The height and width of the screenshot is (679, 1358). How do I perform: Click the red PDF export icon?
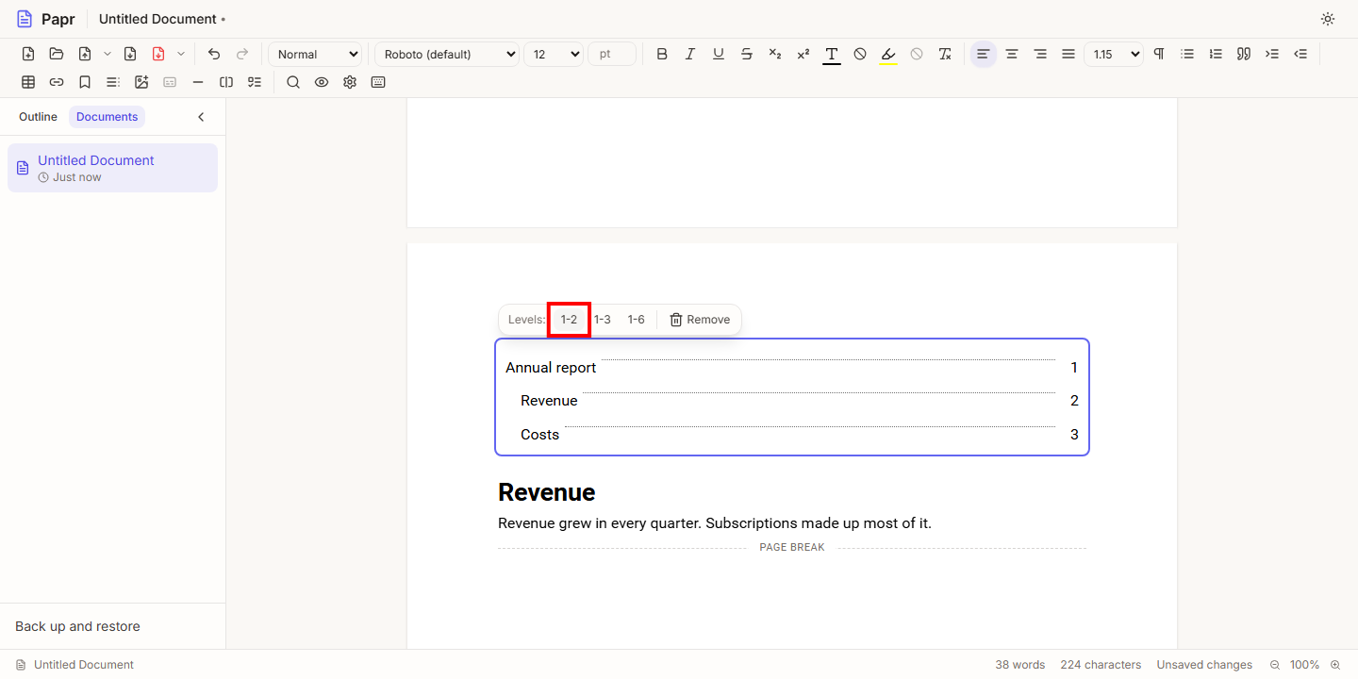(x=158, y=54)
